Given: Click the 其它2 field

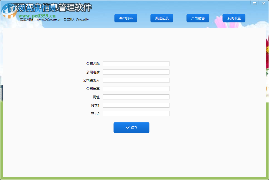Looking at the screenshot, I should pyautogui.click(x=136, y=113).
